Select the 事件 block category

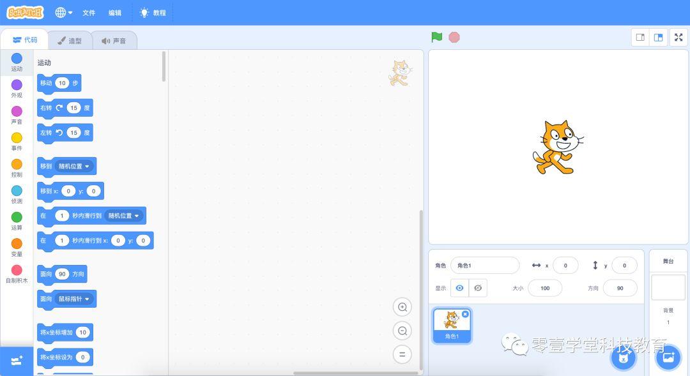click(17, 142)
